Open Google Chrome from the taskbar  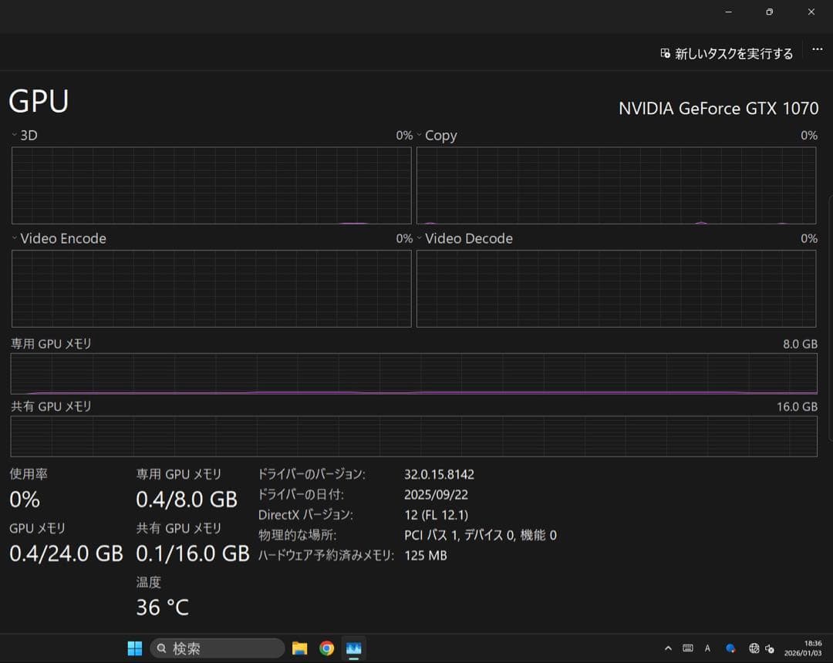click(x=326, y=648)
